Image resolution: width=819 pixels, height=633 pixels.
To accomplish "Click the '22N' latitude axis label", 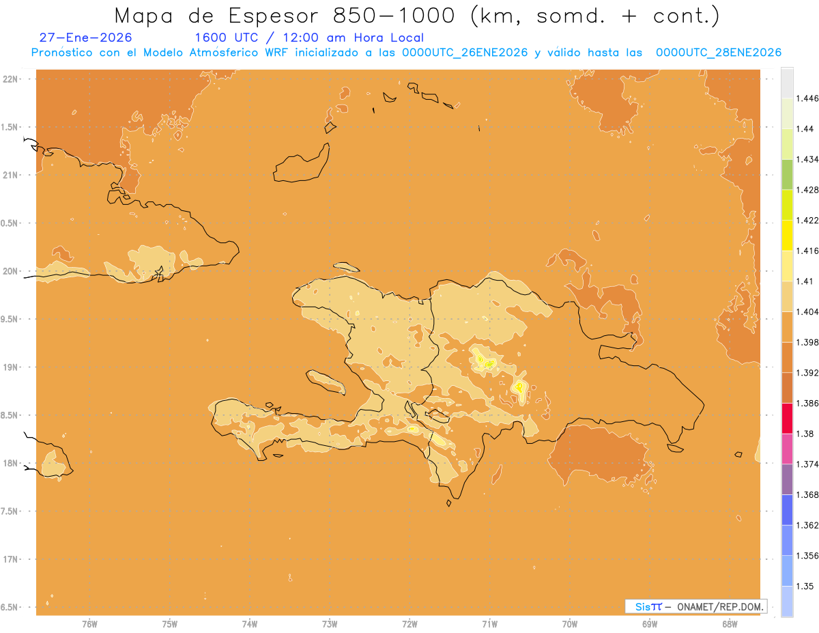I will point(11,79).
